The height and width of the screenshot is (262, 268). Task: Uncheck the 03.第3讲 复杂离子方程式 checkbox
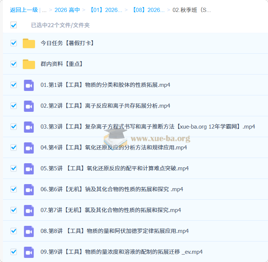(x=13, y=127)
